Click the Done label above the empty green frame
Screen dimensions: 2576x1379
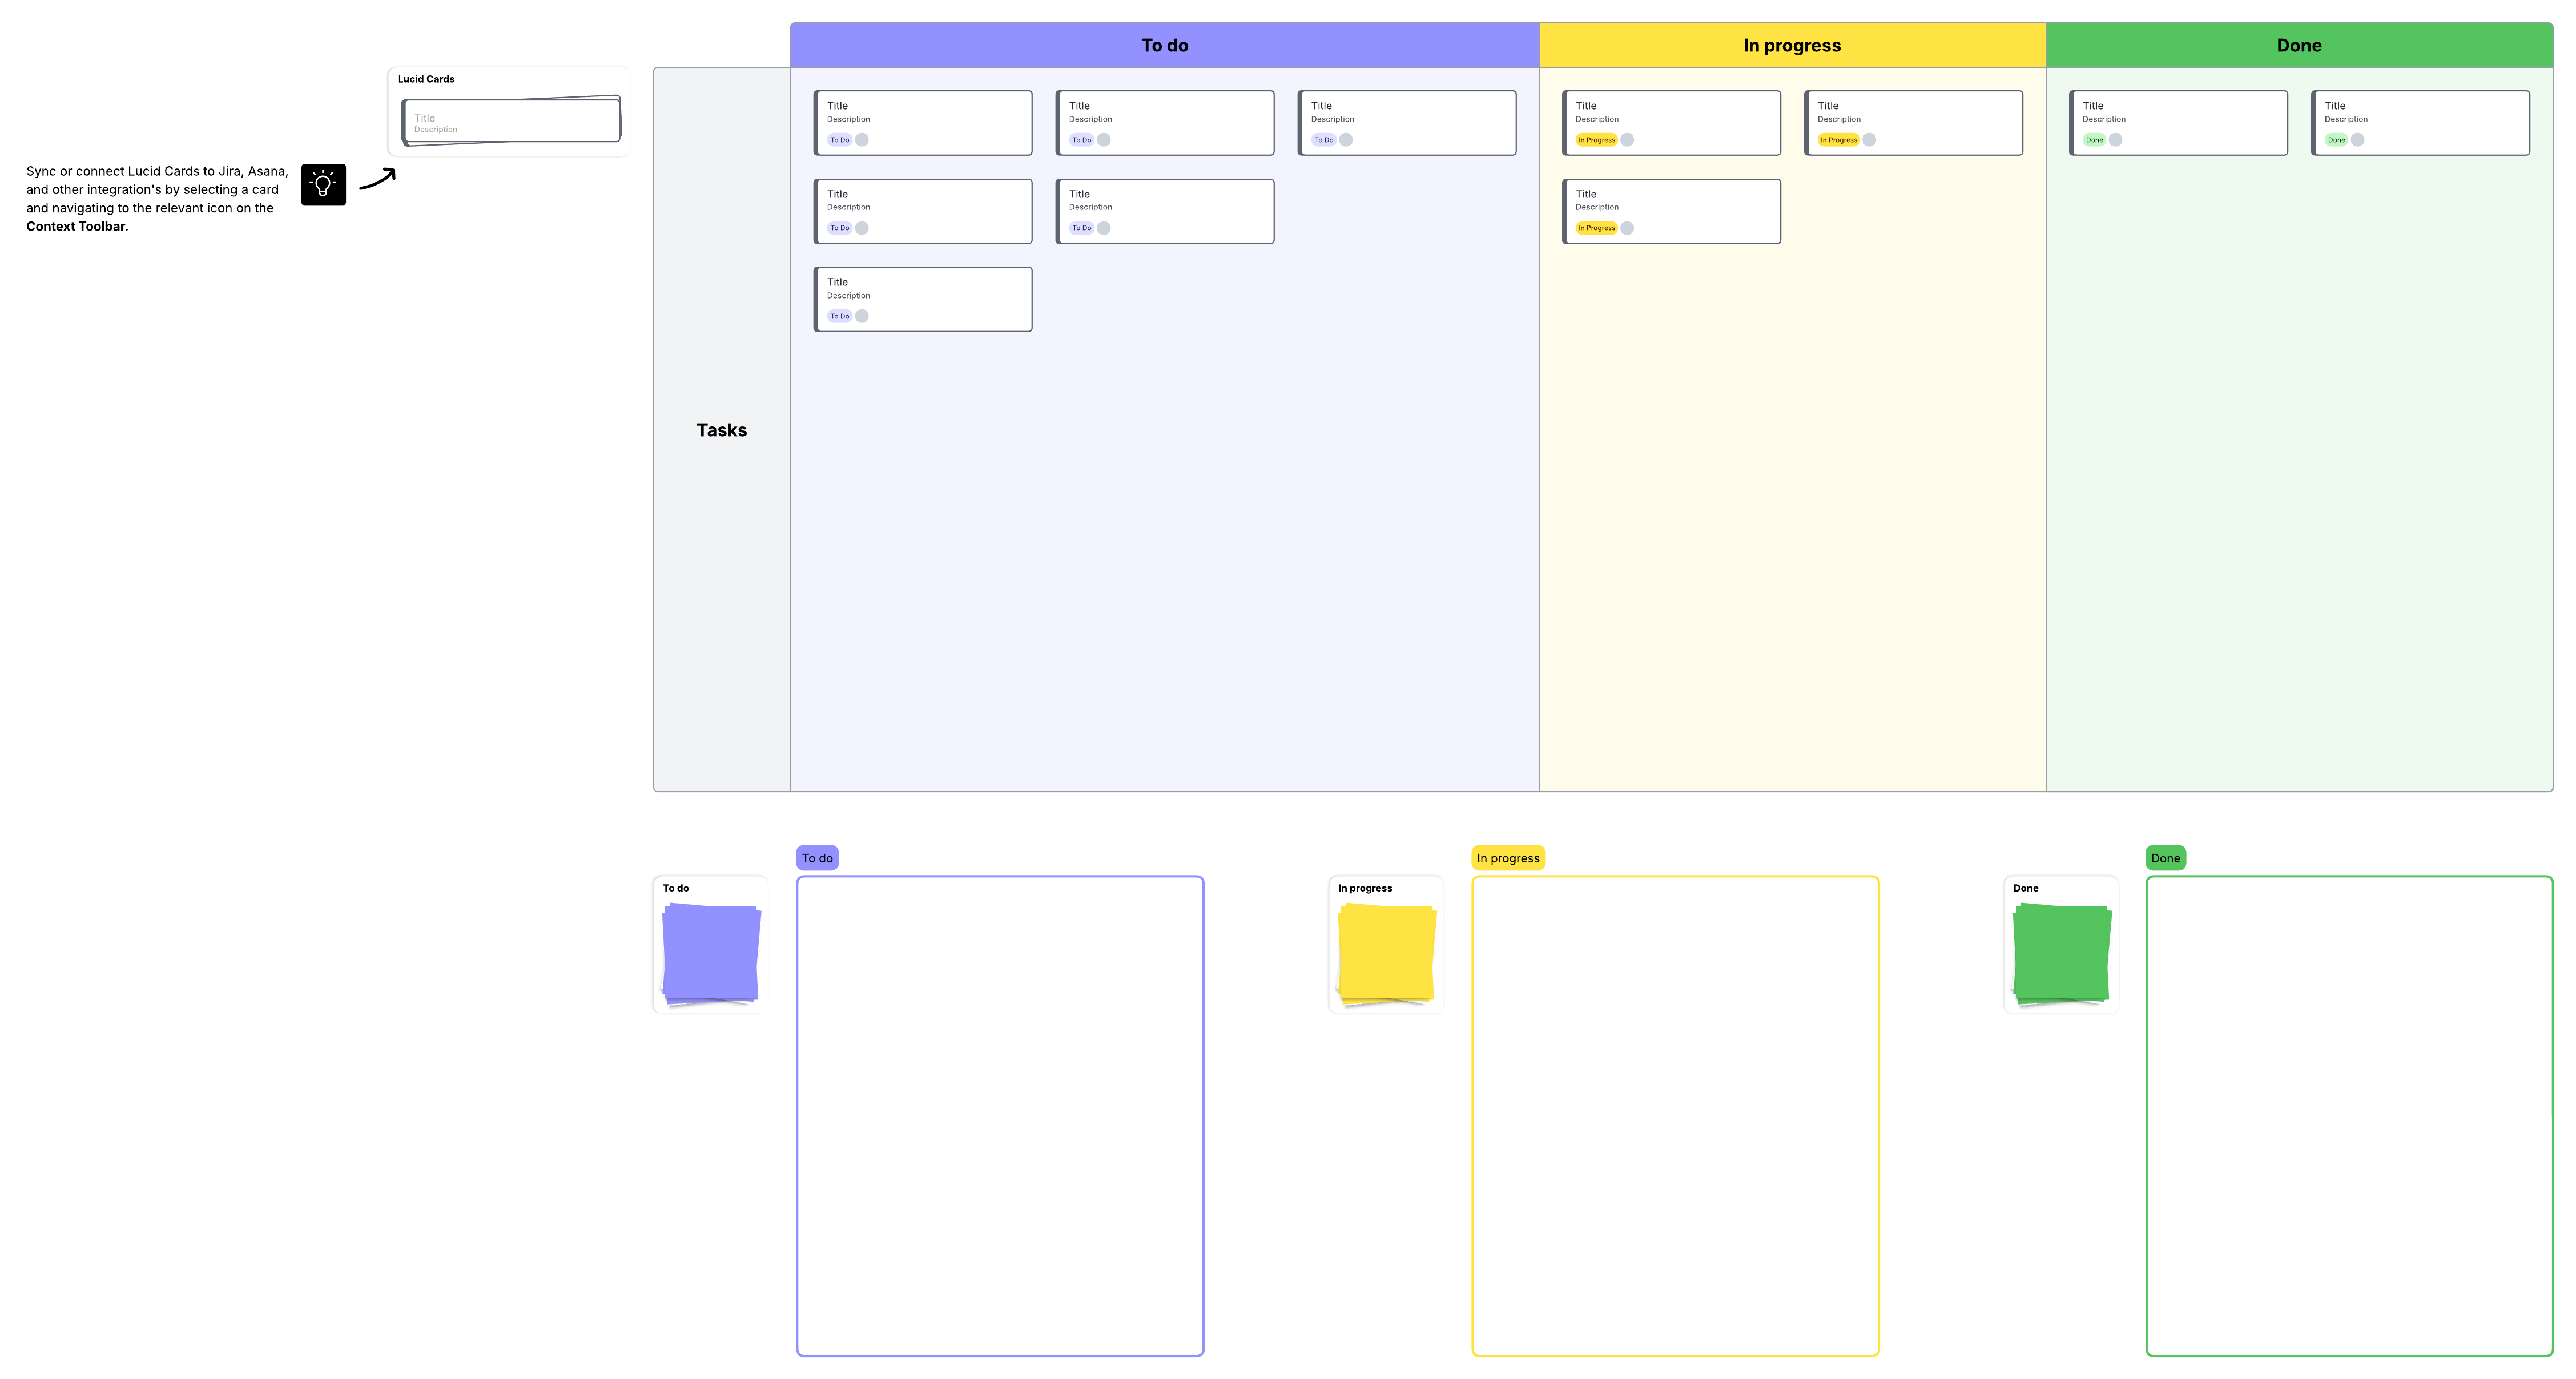point(2165,857)
